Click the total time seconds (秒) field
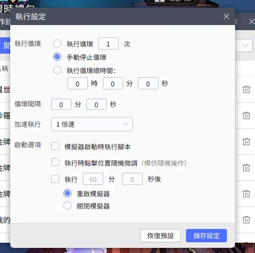 (x=148, y=83)
